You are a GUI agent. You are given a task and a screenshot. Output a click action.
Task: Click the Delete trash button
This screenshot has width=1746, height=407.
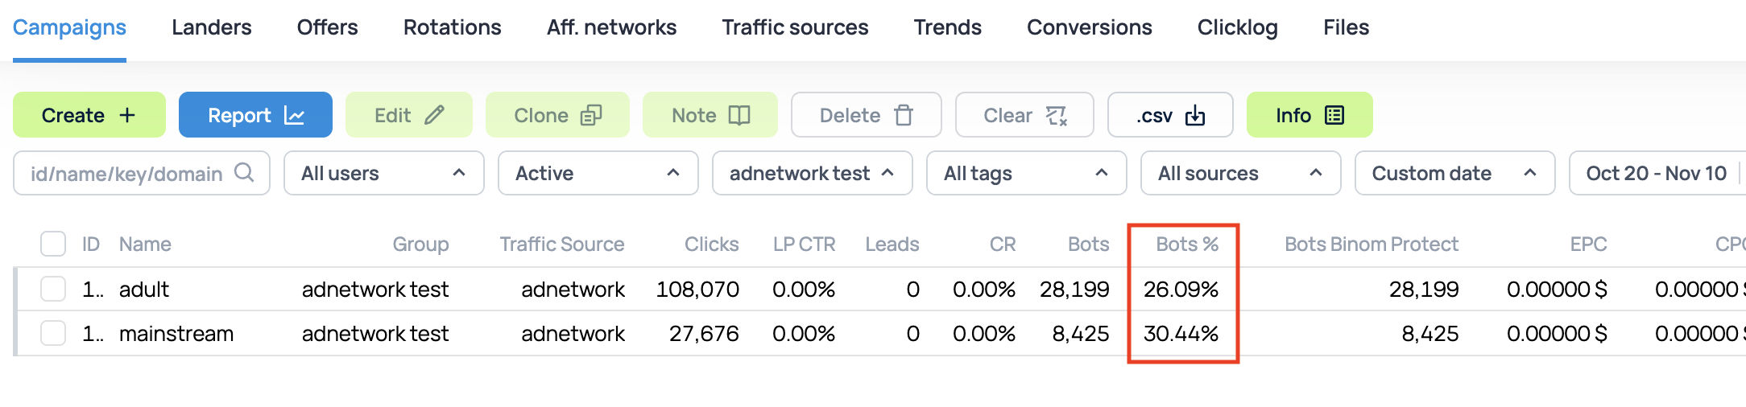tap(866, 115)
